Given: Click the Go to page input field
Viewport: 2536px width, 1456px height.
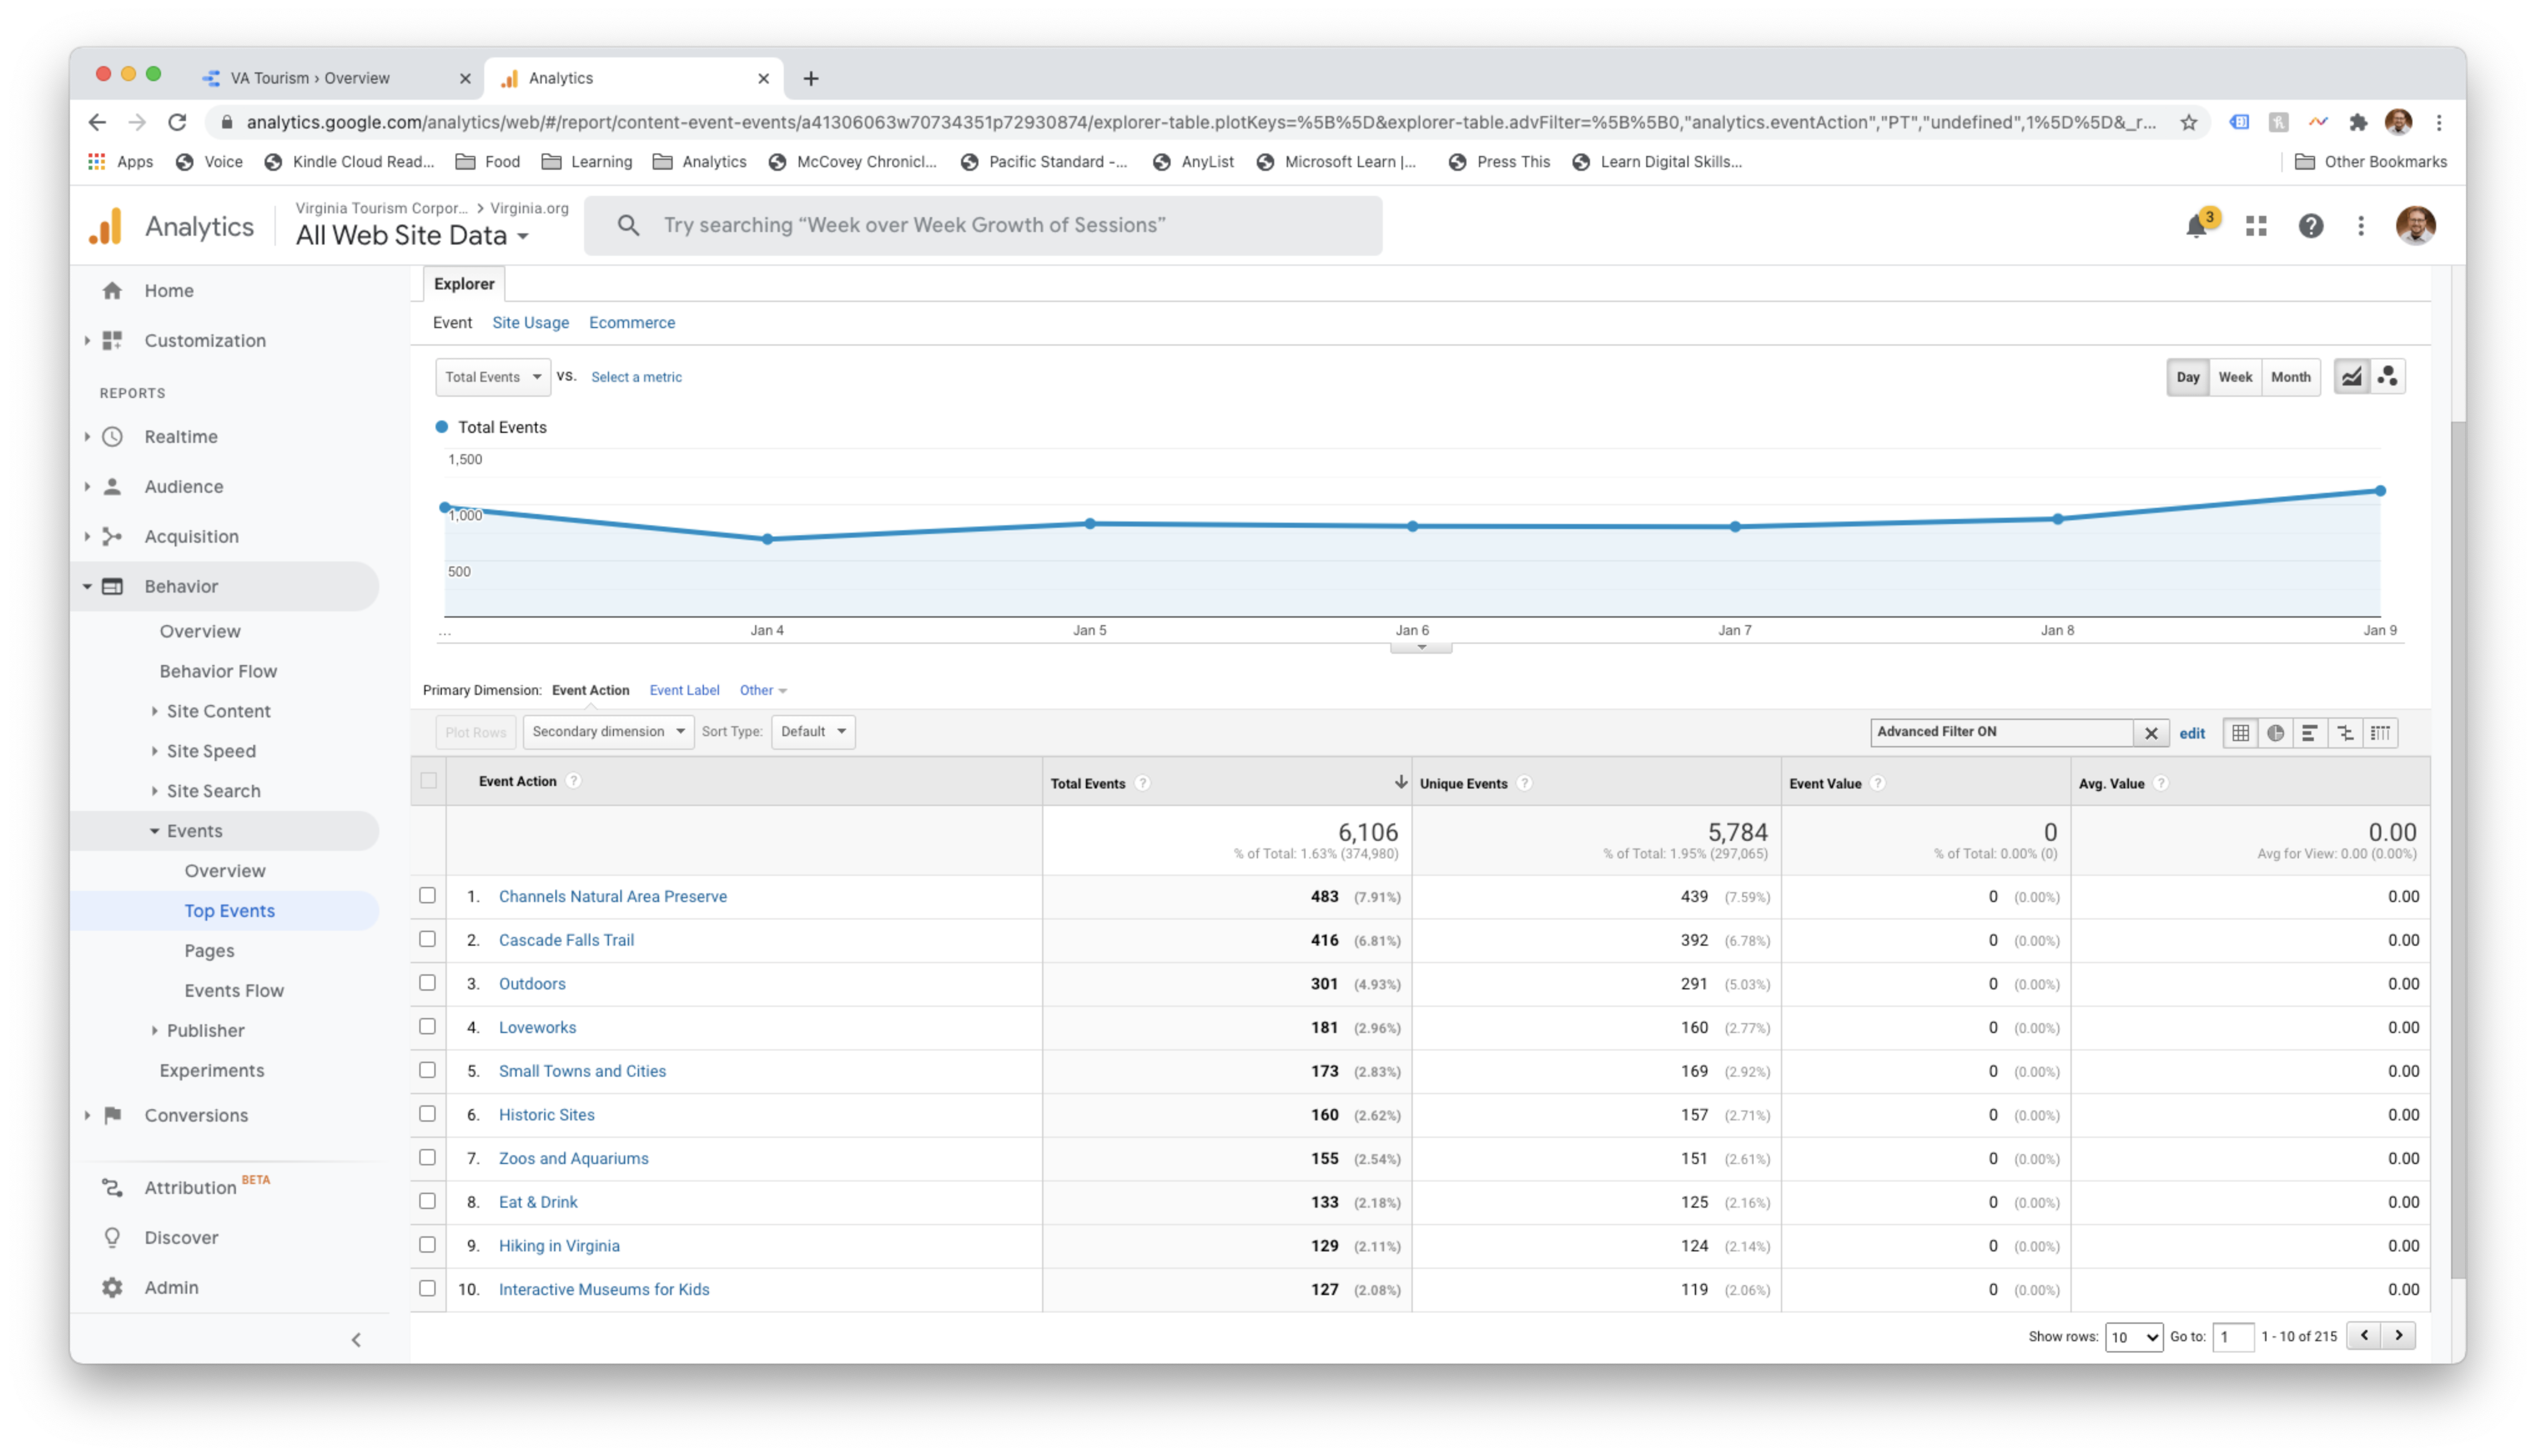Looking at the screenshot, I should coord(2233,1336).
